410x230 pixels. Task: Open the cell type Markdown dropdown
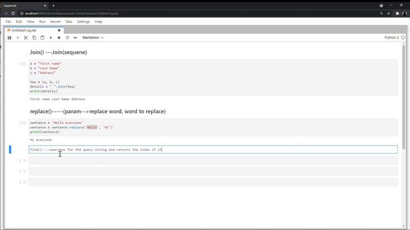coord(93,38)
